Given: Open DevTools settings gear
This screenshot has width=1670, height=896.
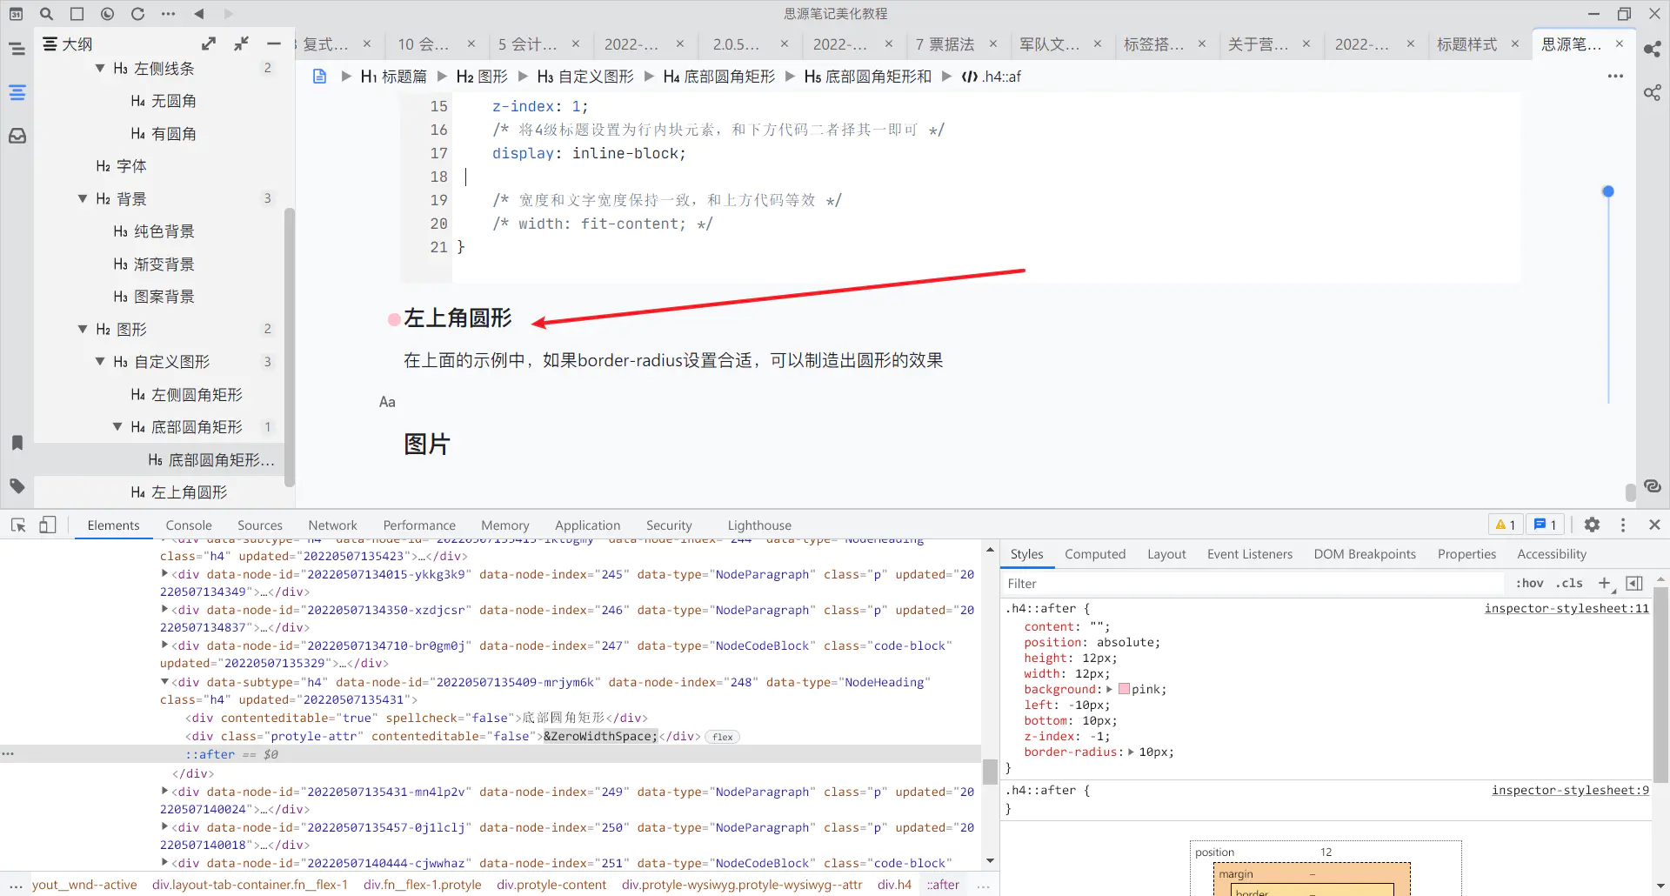Looking at the screenshot, I should [x=1592, y=525].
